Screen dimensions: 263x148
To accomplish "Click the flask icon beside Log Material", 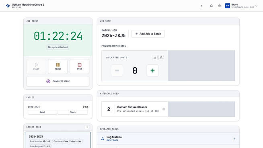I will (x=103, y=138).
